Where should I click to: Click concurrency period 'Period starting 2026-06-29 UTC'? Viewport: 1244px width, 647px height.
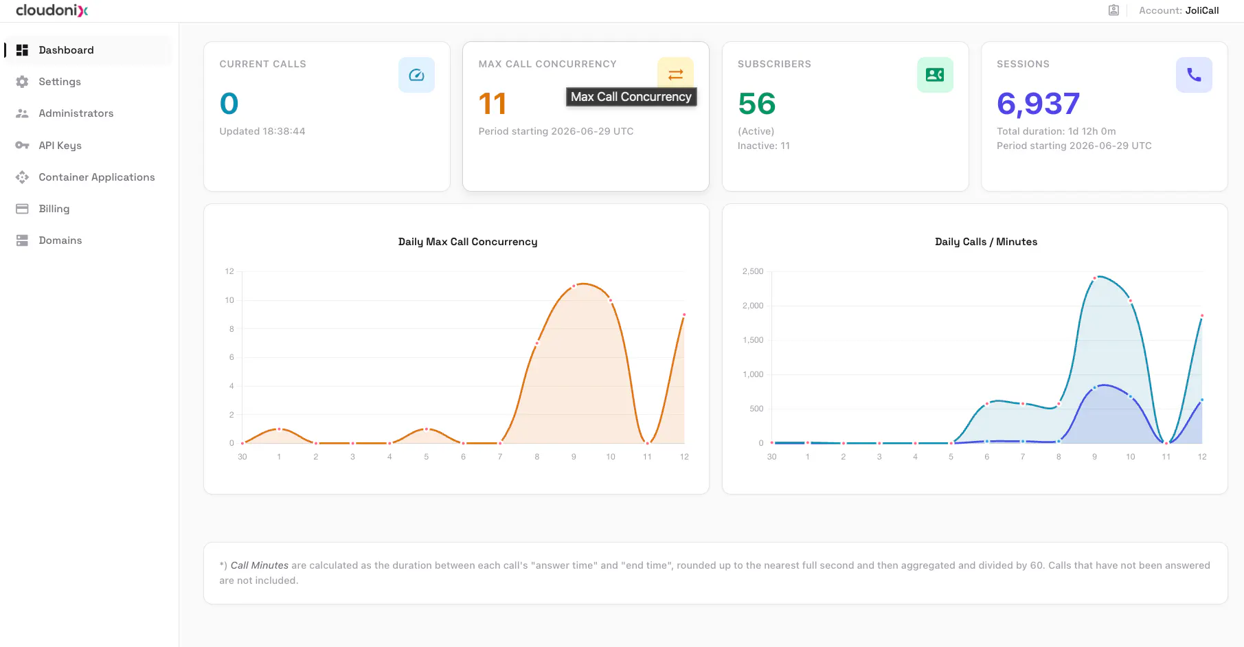[556, 131]
